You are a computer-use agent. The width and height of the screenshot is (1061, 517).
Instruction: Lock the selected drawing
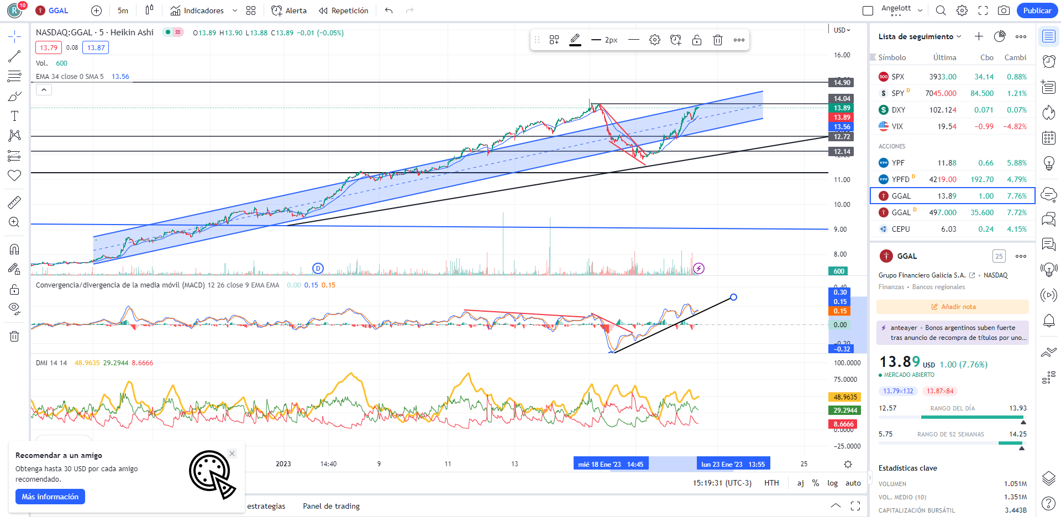click(x=697, y=40)
